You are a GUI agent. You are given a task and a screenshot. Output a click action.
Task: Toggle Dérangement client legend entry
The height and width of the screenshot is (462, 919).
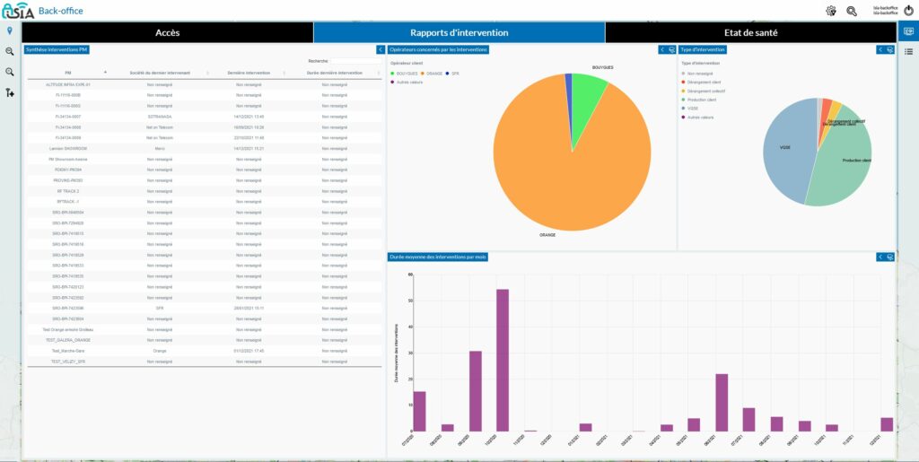pyautogui.click(x=701, y=83)
